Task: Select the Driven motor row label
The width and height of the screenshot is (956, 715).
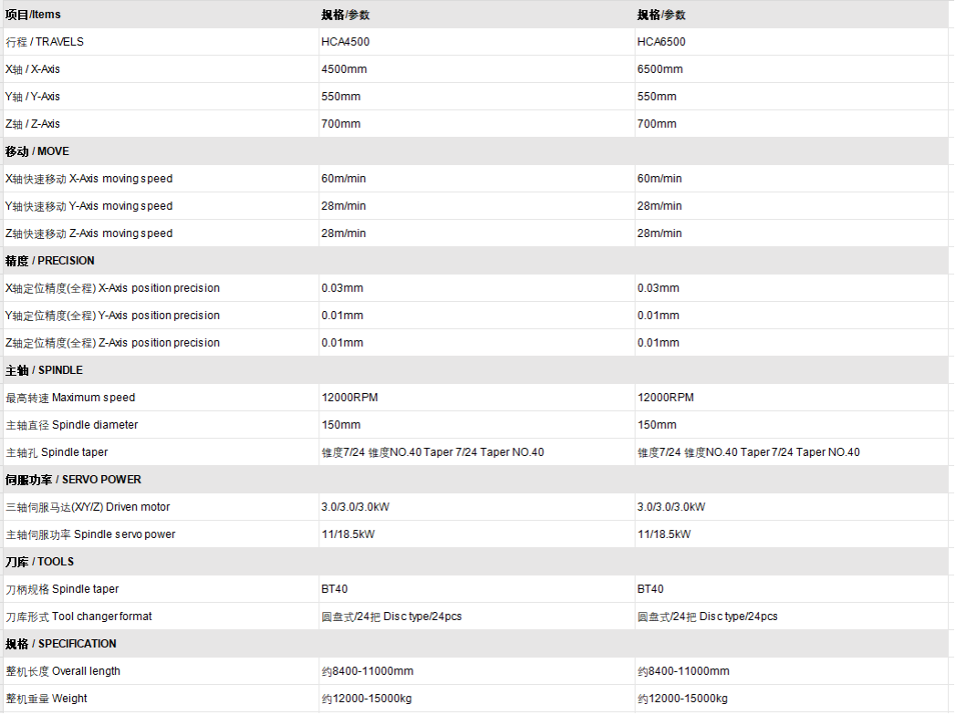Action: 88,507
